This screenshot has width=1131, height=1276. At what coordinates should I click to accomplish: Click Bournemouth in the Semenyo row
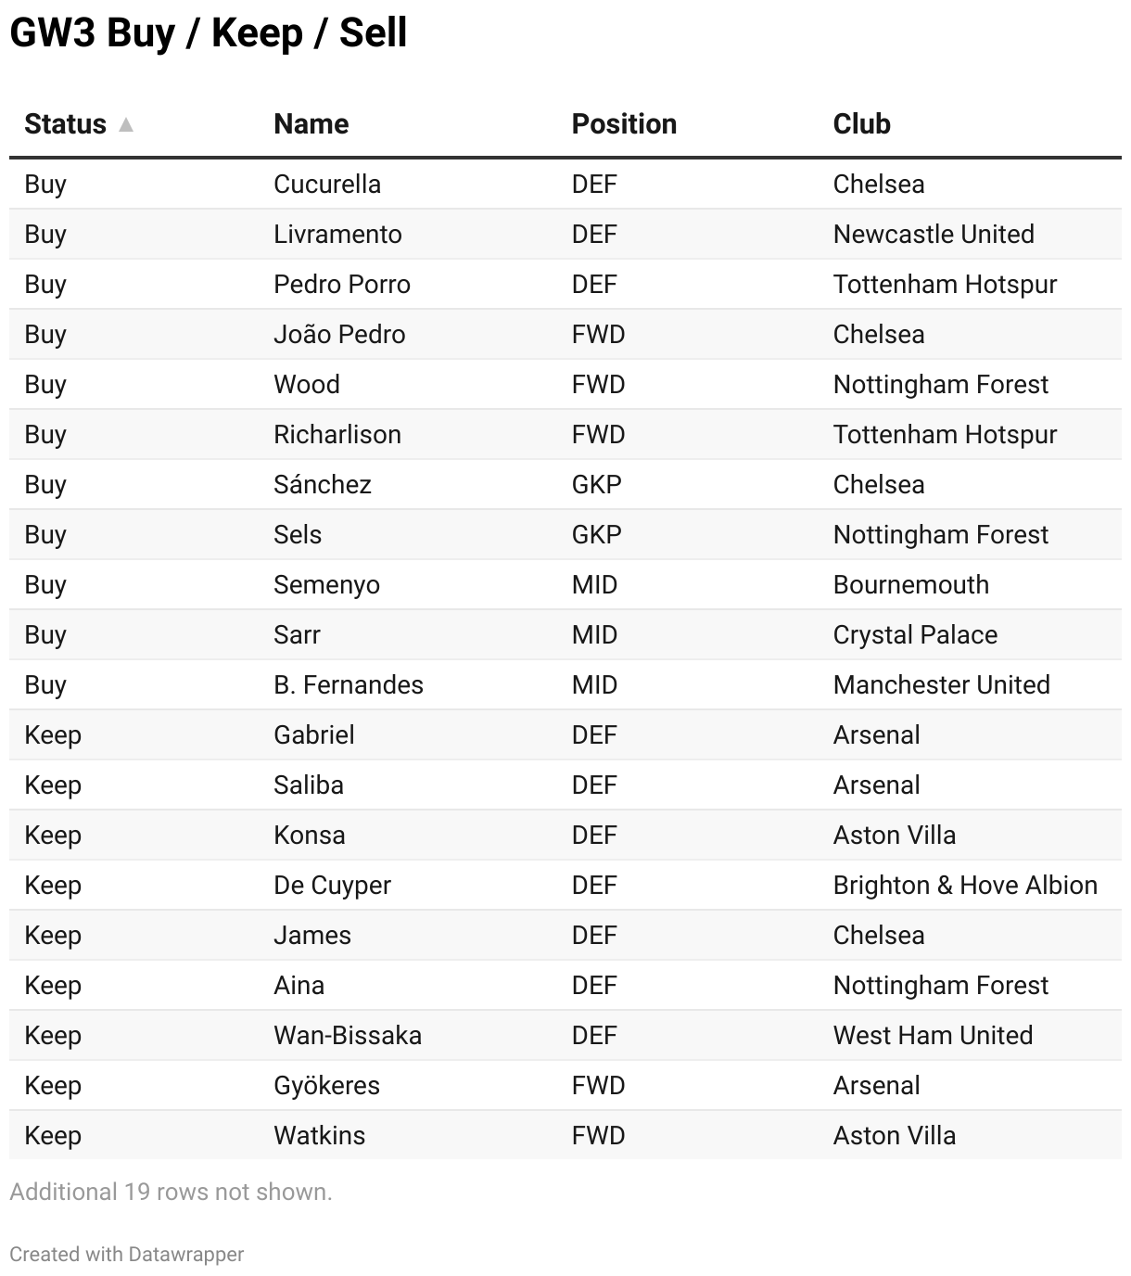pyautogui.click(x=911, y=584)
